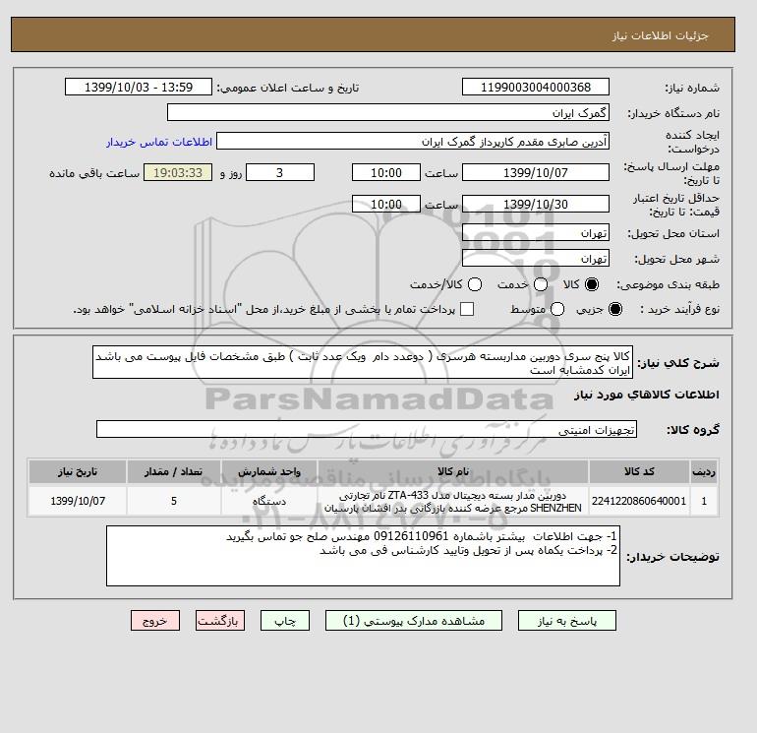Click the remaining days field showing 3
757x733 pixels.
[x=280, y=172]
